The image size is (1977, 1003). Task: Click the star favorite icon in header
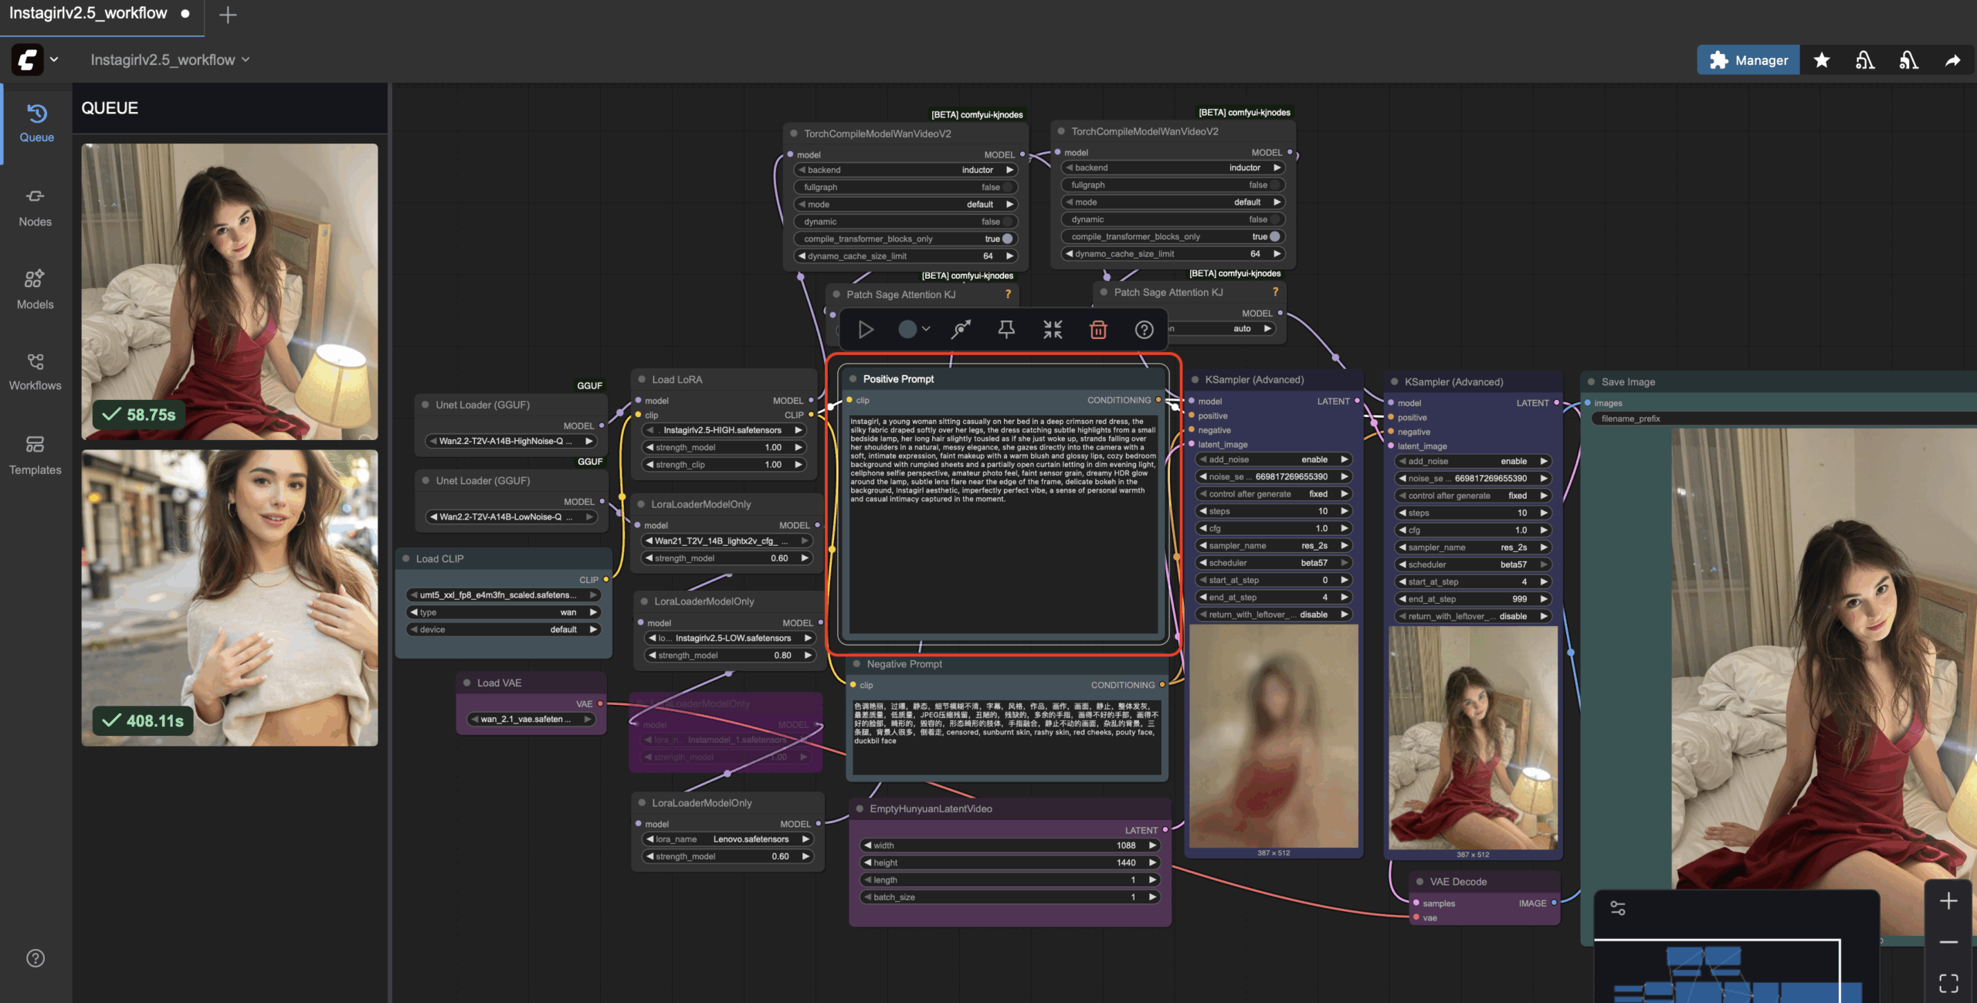point(1822,60)
